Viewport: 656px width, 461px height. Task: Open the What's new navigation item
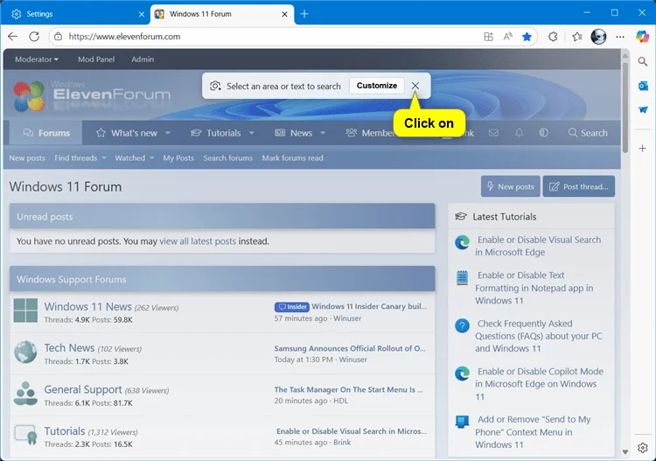(127, 133)
